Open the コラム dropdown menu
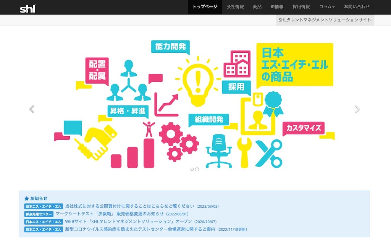 [326, 7]
